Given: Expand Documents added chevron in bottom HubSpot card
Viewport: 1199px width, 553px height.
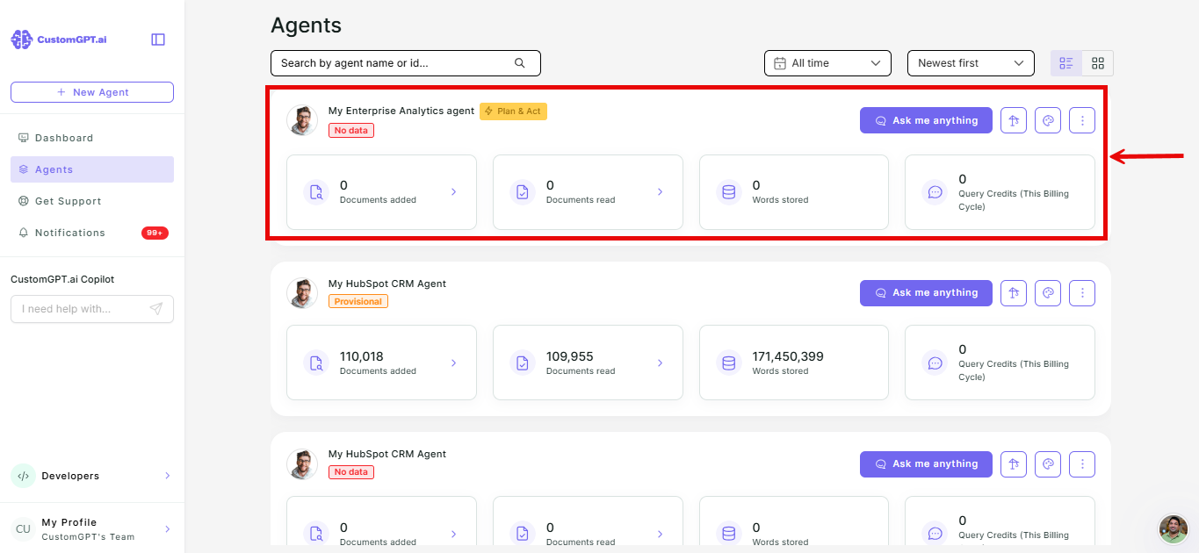Looking at the screenshot, I should pos(453,534).
